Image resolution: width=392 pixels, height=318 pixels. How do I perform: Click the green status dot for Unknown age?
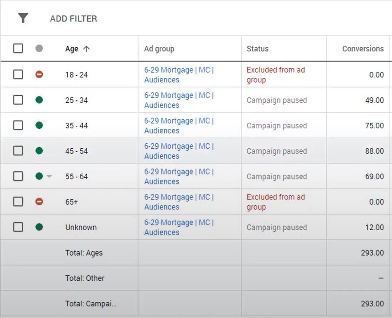coord(39,227)
